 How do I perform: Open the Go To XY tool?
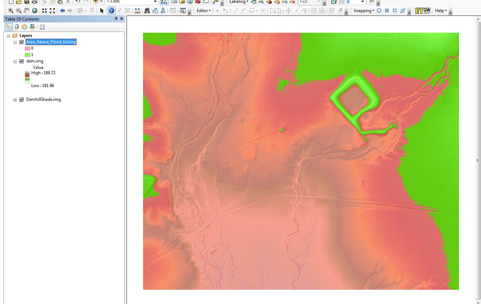[163, 11]
